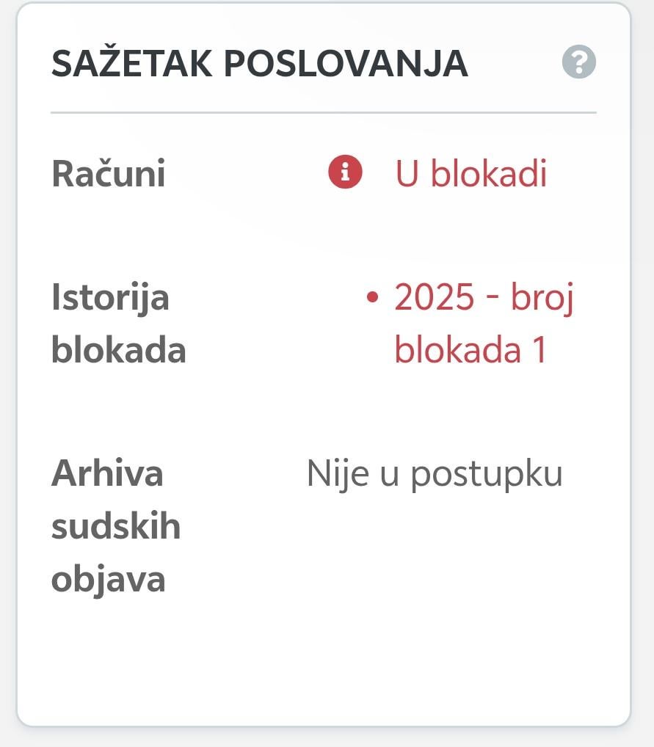The height and width of the screenshot is (747, 654).
Task: Click the divider line beneath the heading
Action: (x=323, y=113)
